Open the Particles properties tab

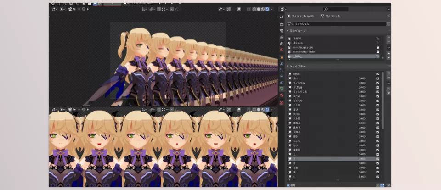[x=282, y=70]
